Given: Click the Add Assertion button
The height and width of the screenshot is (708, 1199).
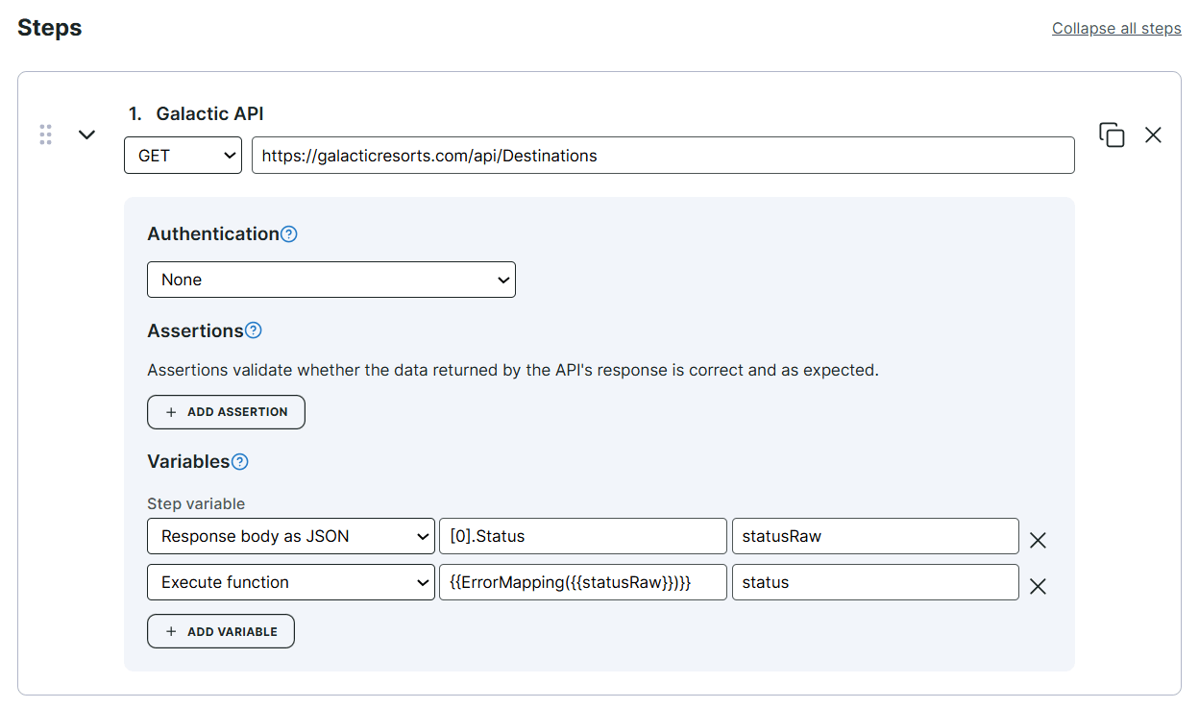Looking at the screenshot, I should (x=226, y=412).
